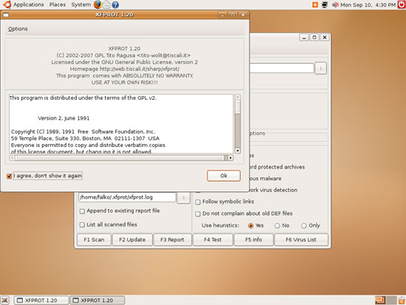Click the homepage URL line in dialog
The height and width of the screenshot is (305, 406).
tap(125, 69)
